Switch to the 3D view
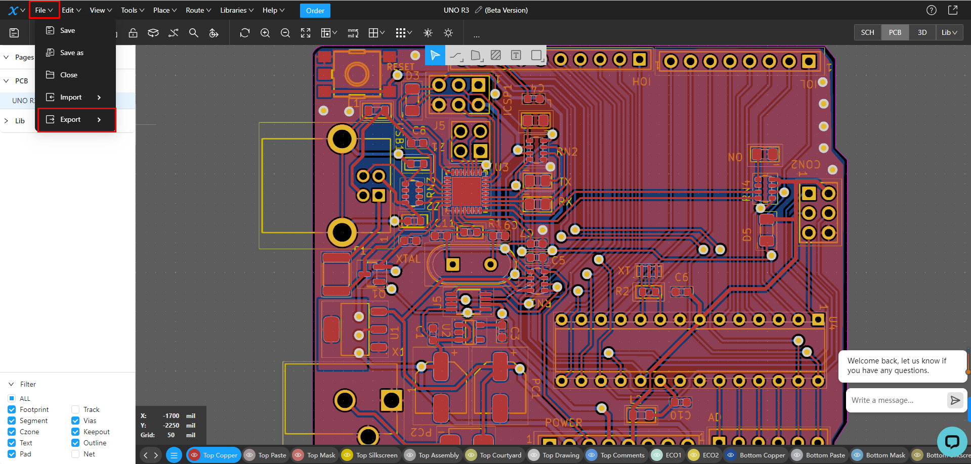The image size is (971, 464). (x=922, y=32)
